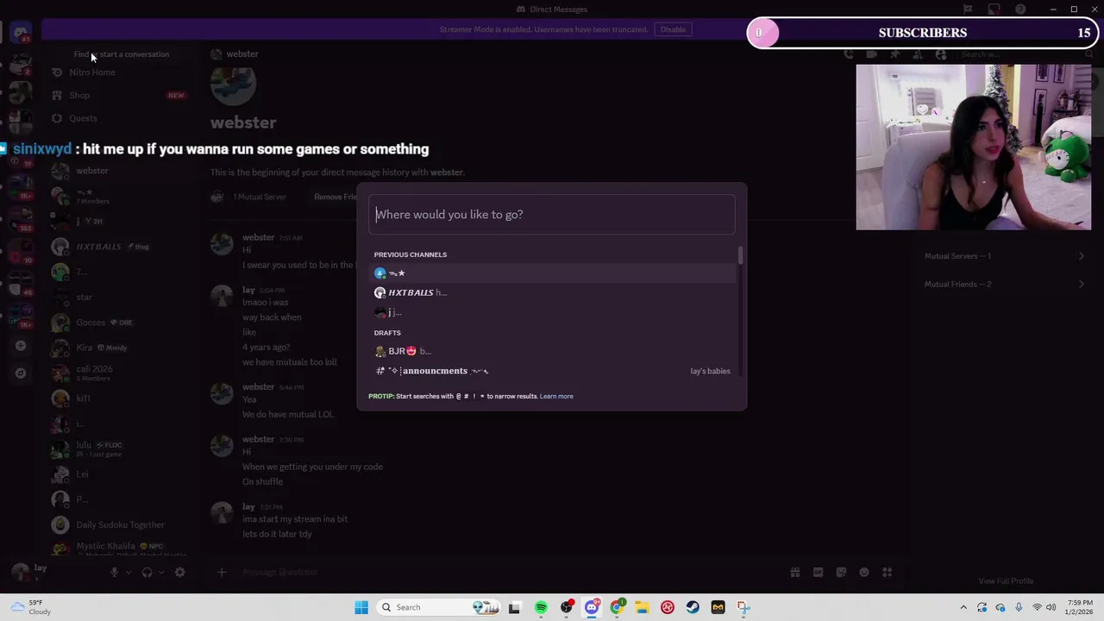Click the taskbar Search box
Screen dimensions: 1104x621
point(440,607)
